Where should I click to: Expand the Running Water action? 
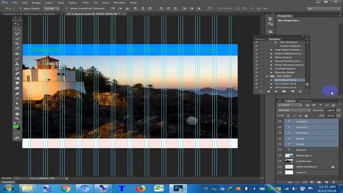[x=271, y=72]
